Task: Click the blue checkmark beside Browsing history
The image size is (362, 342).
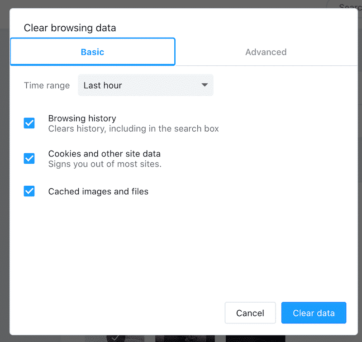Action: point(29,123)
